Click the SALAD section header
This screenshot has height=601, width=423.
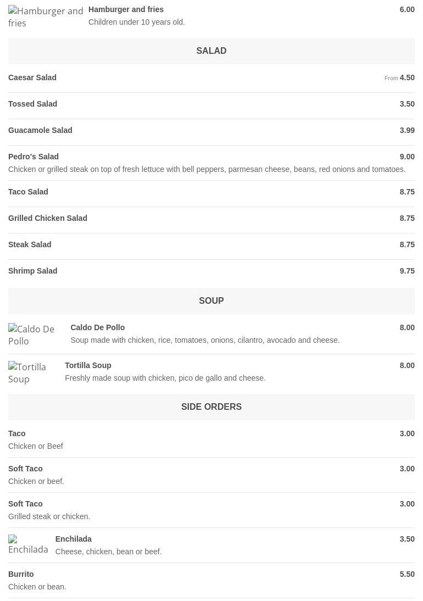click(x=211, y=51)
